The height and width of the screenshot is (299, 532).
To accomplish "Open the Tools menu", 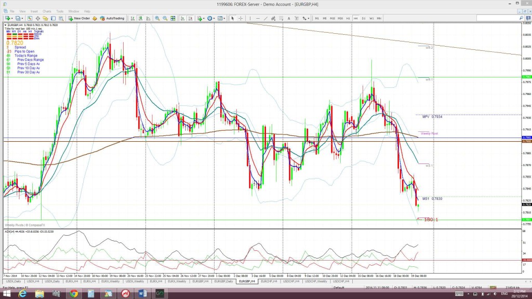I will 60,11.
